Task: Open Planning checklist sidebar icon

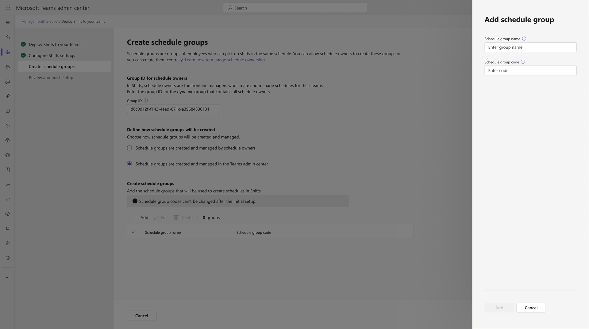Action: click(8, 184)
